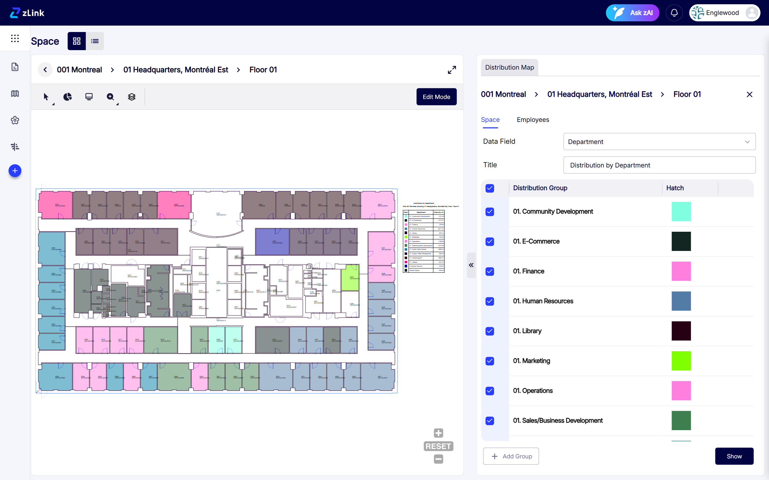This screenshot has width=769, height=480.
Task: Toggle the select-all Distribution Group header checkbox
Action: pyautogui.click(x=490, y=188)
